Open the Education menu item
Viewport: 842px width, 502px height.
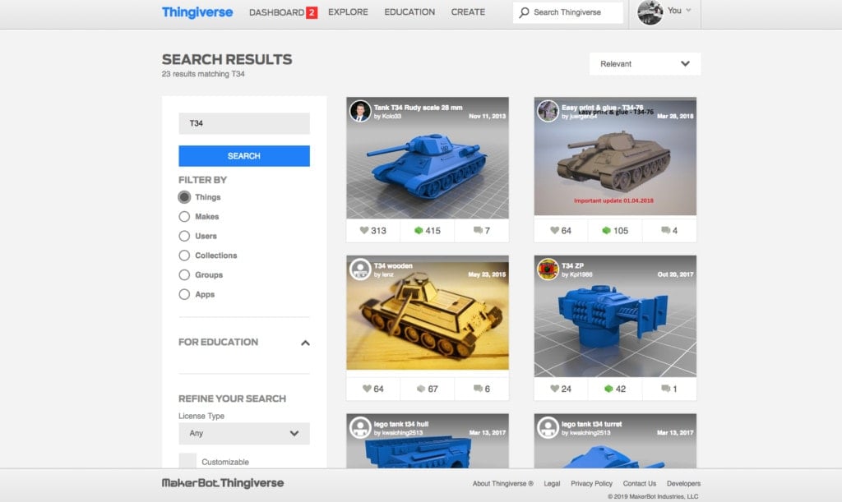click(409, 12)
